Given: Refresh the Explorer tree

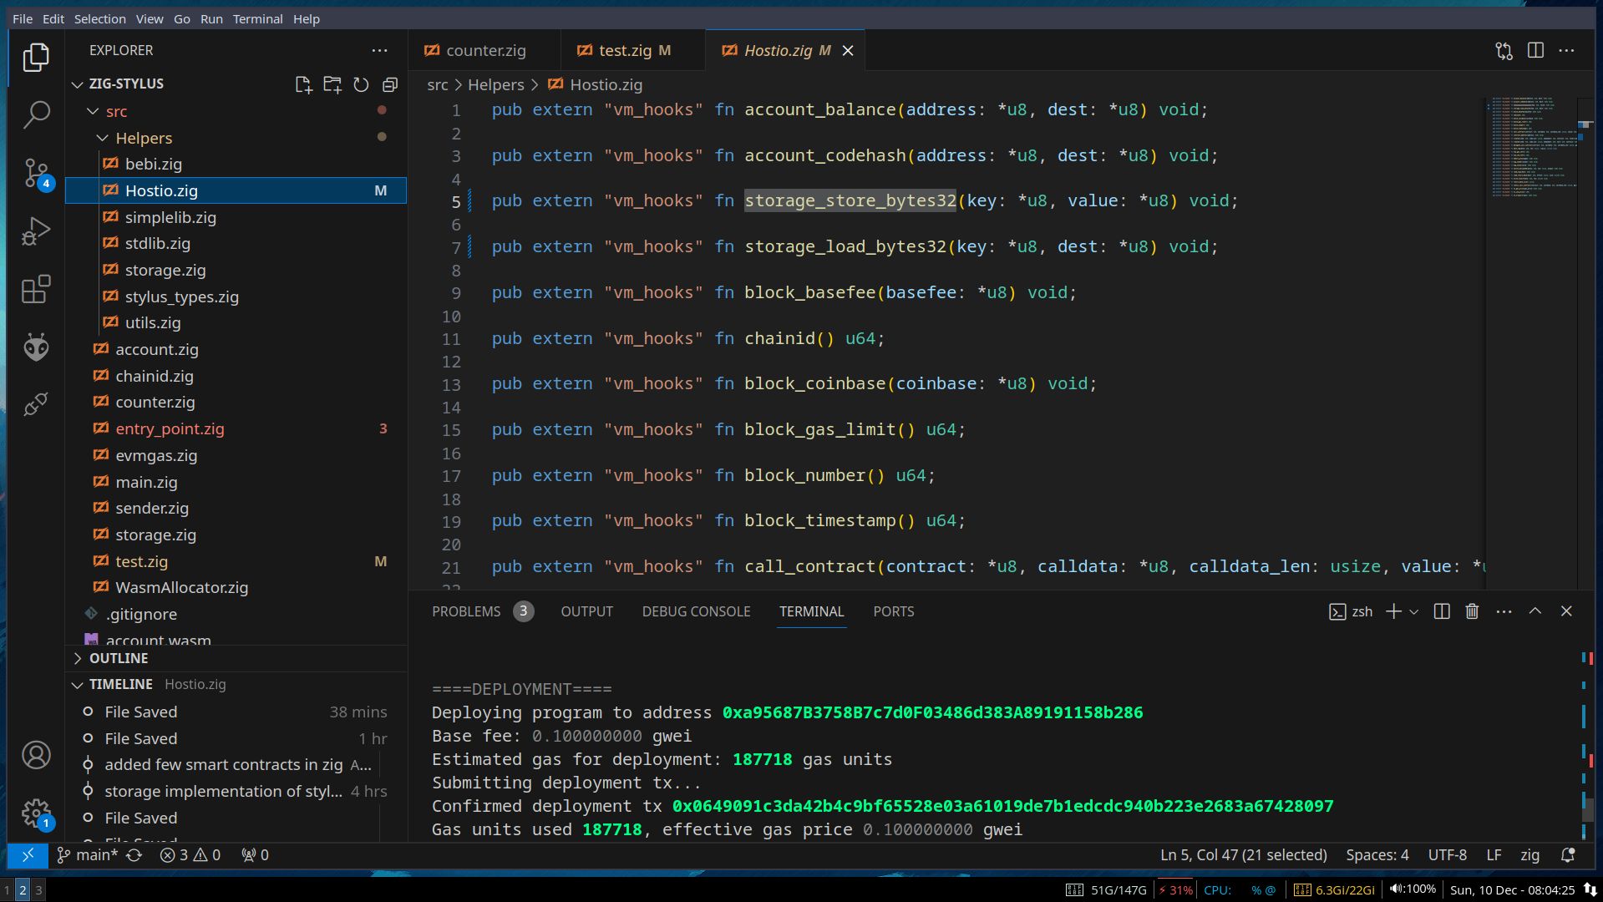Looking at the screenshot, I should point(361,84).
